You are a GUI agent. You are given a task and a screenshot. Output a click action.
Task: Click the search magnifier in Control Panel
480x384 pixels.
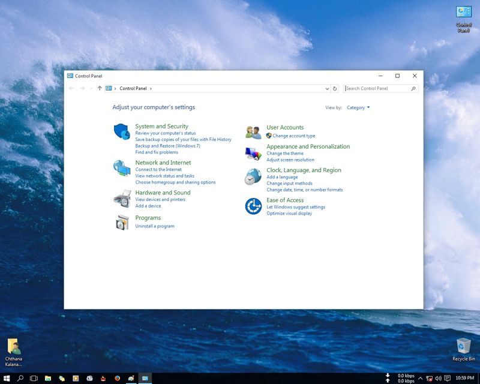[413, 88]
